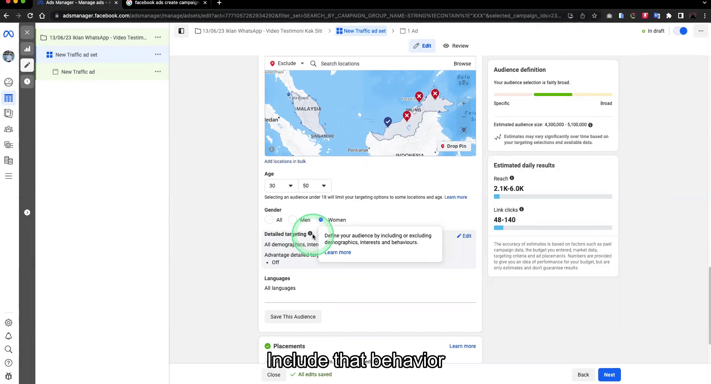Click the Detailed targeting info icon

tap(310, 233)
